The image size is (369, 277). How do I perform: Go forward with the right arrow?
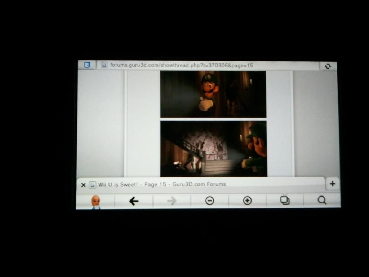[172, 201]
